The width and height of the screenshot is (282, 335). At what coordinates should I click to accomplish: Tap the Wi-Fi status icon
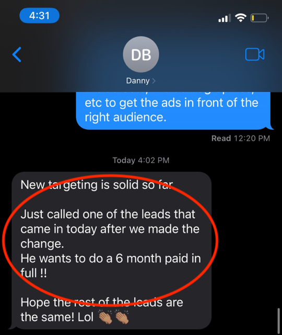(x=241, y=18)
